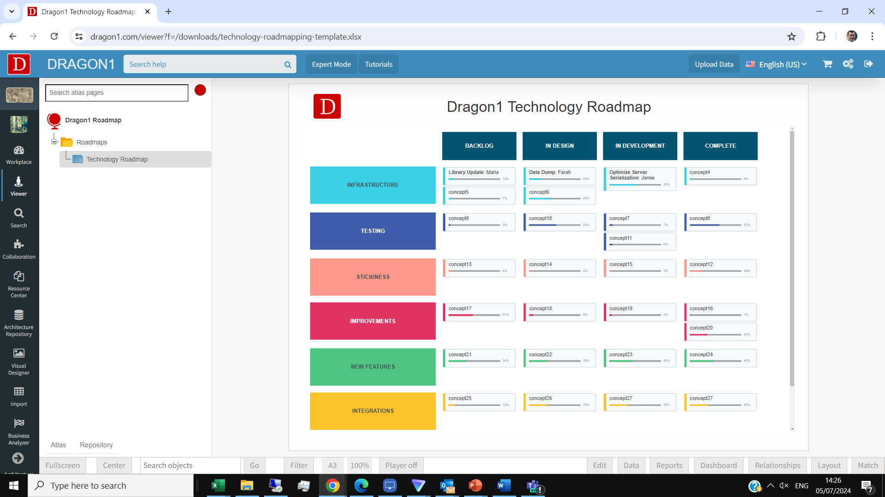Open the Relationships menu item
This screenshot has width=885, height=497.
[778, 465]
